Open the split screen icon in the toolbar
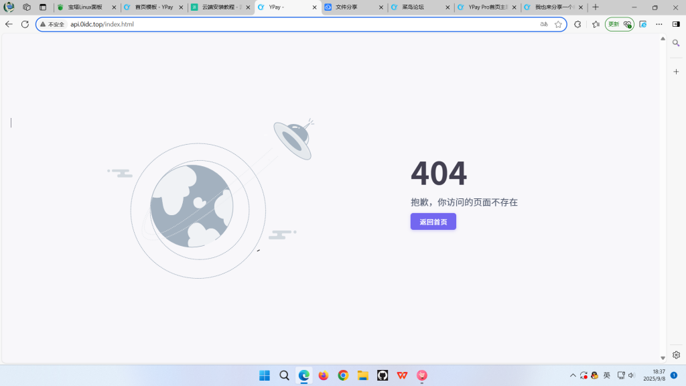 (x=677, y=24)
